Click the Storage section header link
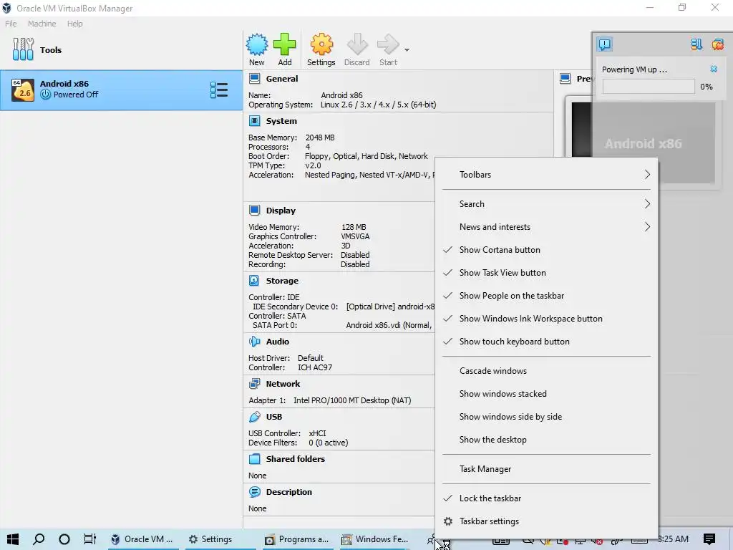Screen dimensions: 733x550 pyautogui.click(x=282, y=281)
